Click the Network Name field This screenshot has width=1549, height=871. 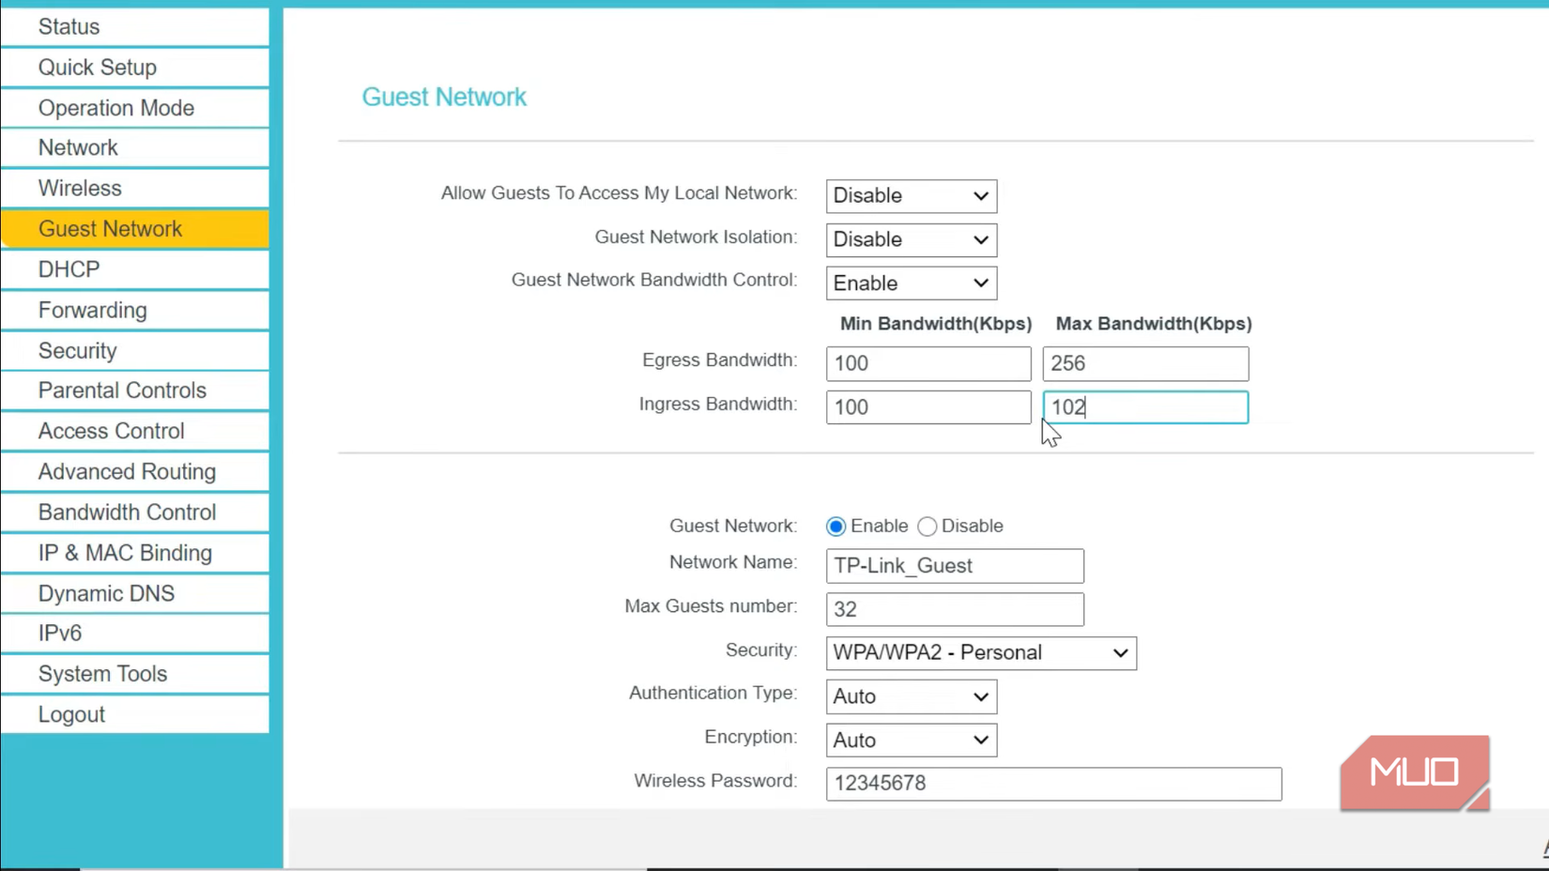click(x=955, y=566)
